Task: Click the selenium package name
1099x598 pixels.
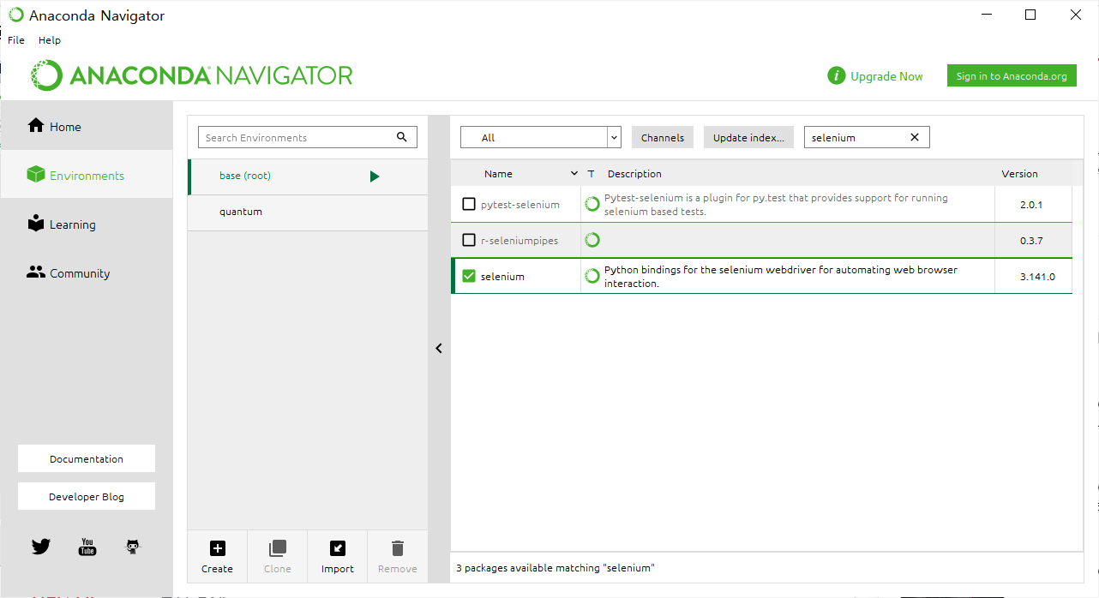Action: 502,277
